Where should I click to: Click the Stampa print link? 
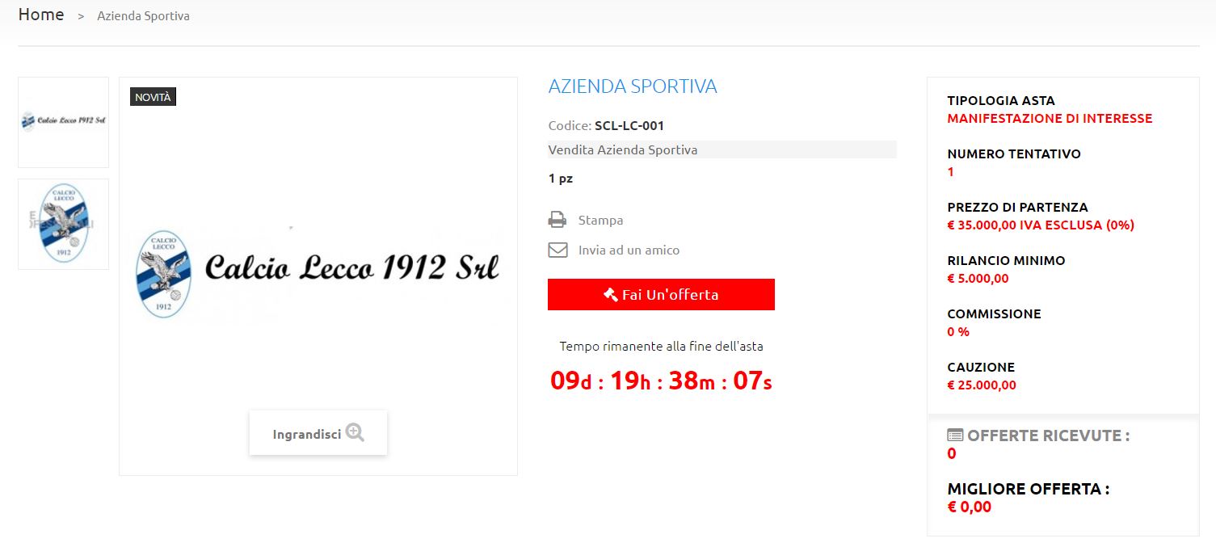(600, 220)
